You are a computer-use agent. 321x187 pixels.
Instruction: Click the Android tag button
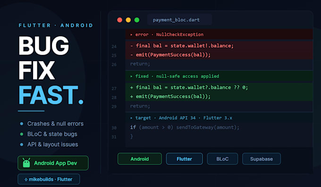[x=140, y=159]
